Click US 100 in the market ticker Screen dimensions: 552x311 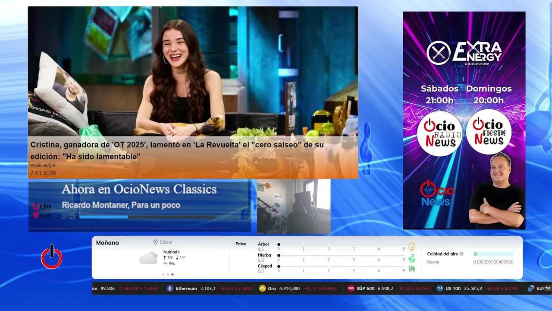453,289
